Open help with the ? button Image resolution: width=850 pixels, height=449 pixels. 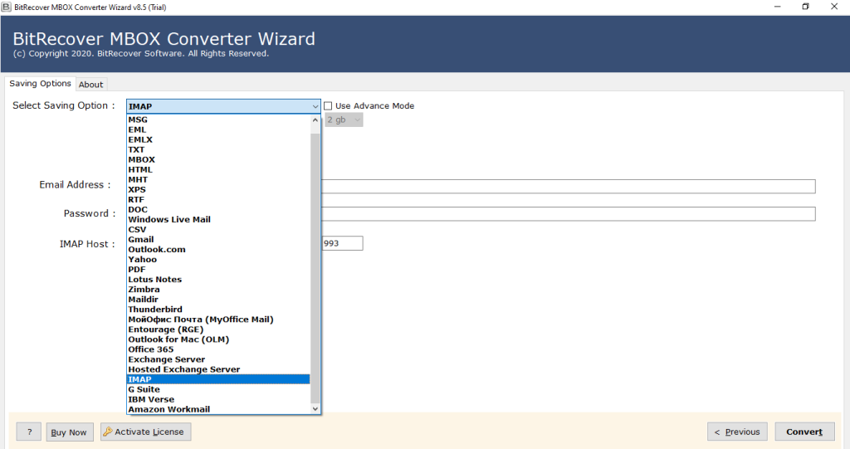29,432
